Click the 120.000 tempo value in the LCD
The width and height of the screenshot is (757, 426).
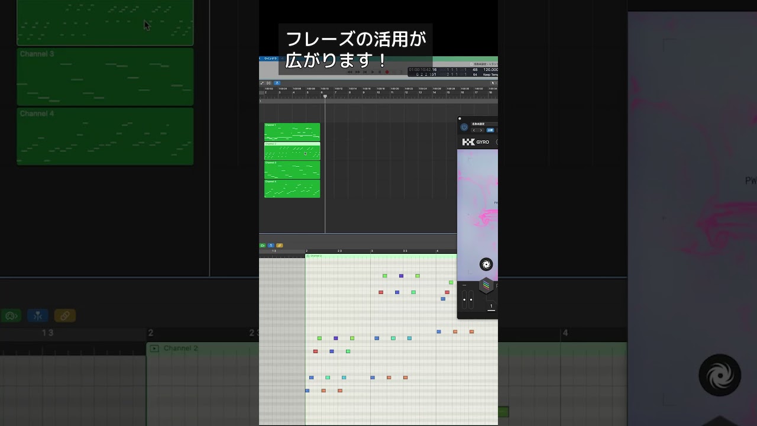[x=490, y=70]
